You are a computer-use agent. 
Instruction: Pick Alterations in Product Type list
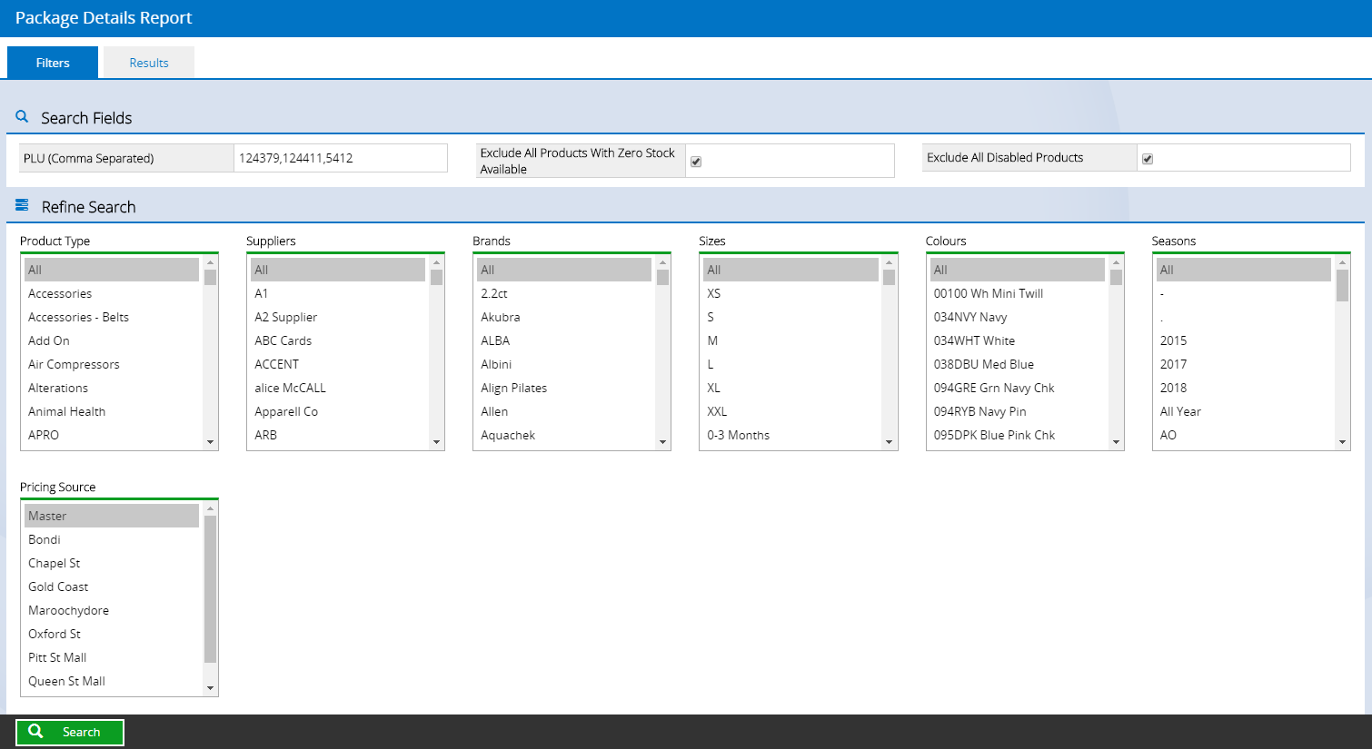[112, 388]
